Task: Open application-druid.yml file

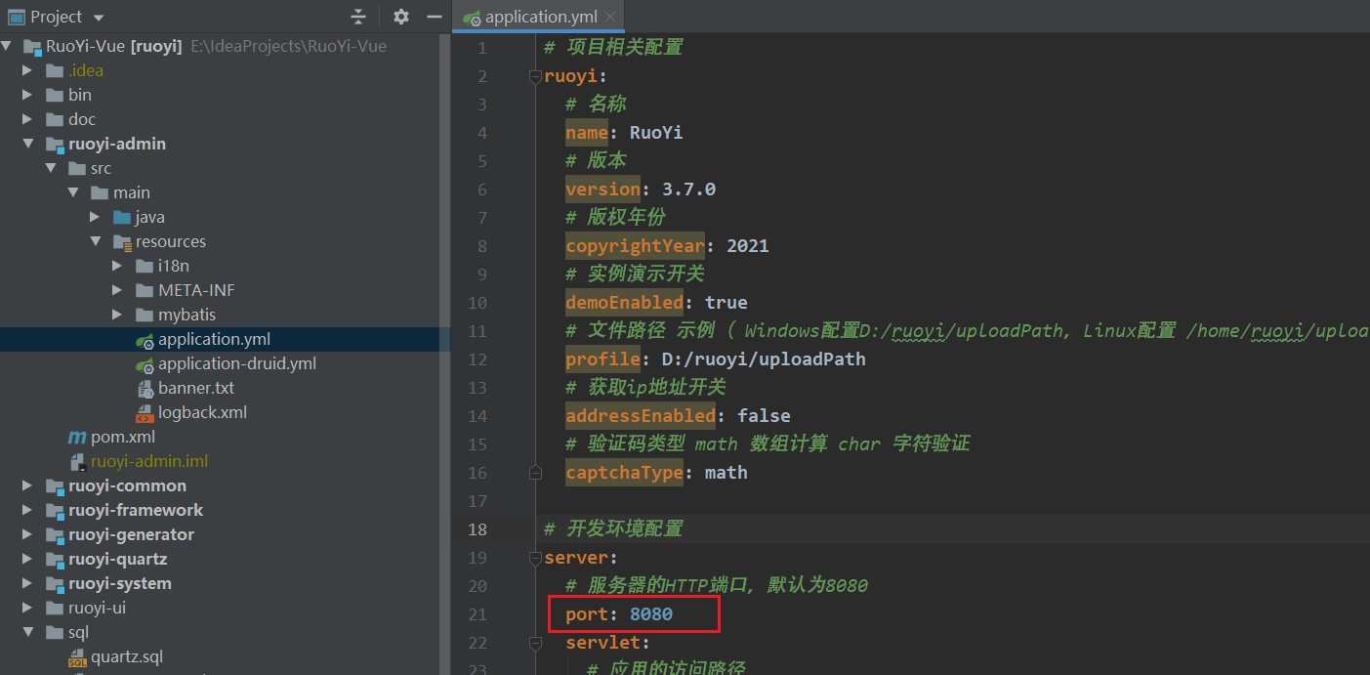Action: [x=237, y=363]
